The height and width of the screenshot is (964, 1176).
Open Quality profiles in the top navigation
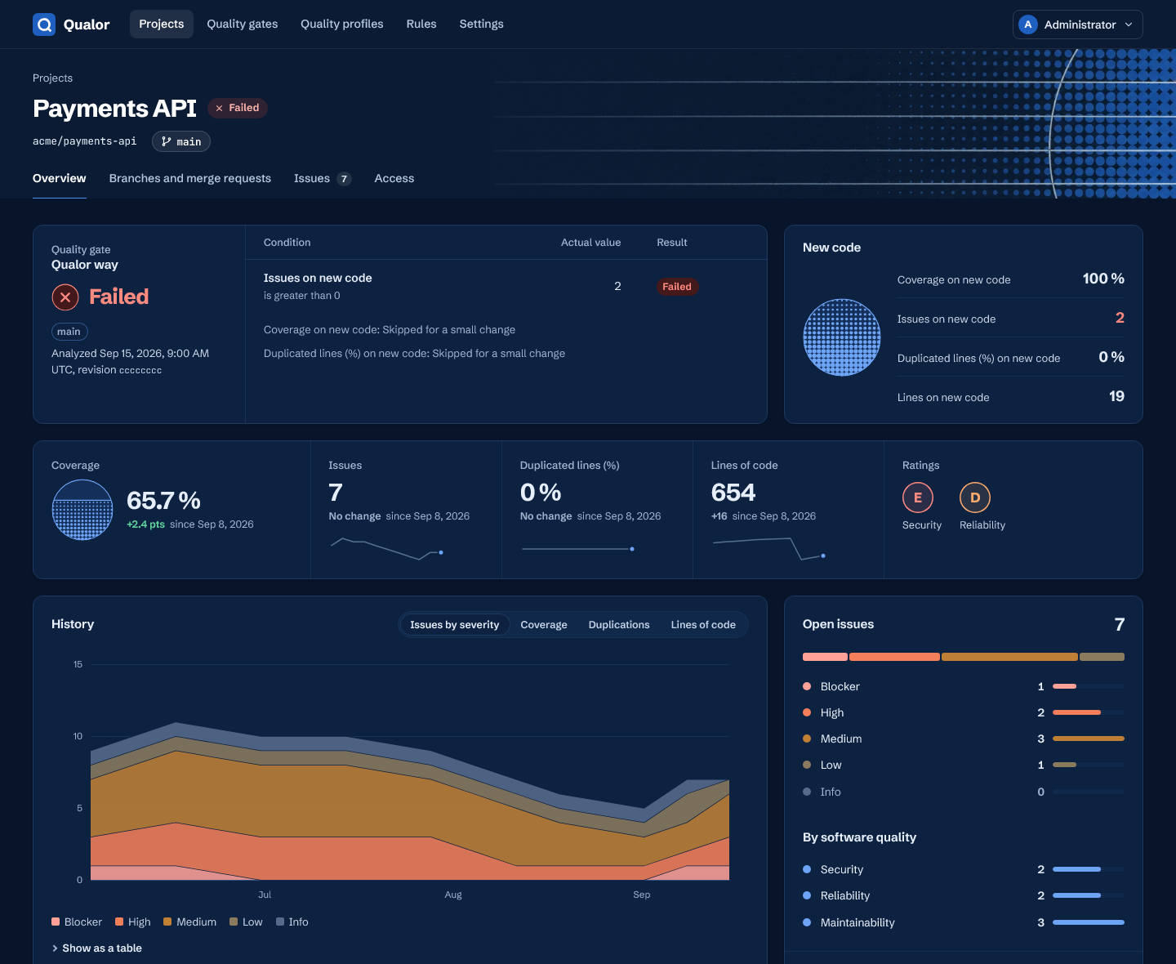coord(342,24)
